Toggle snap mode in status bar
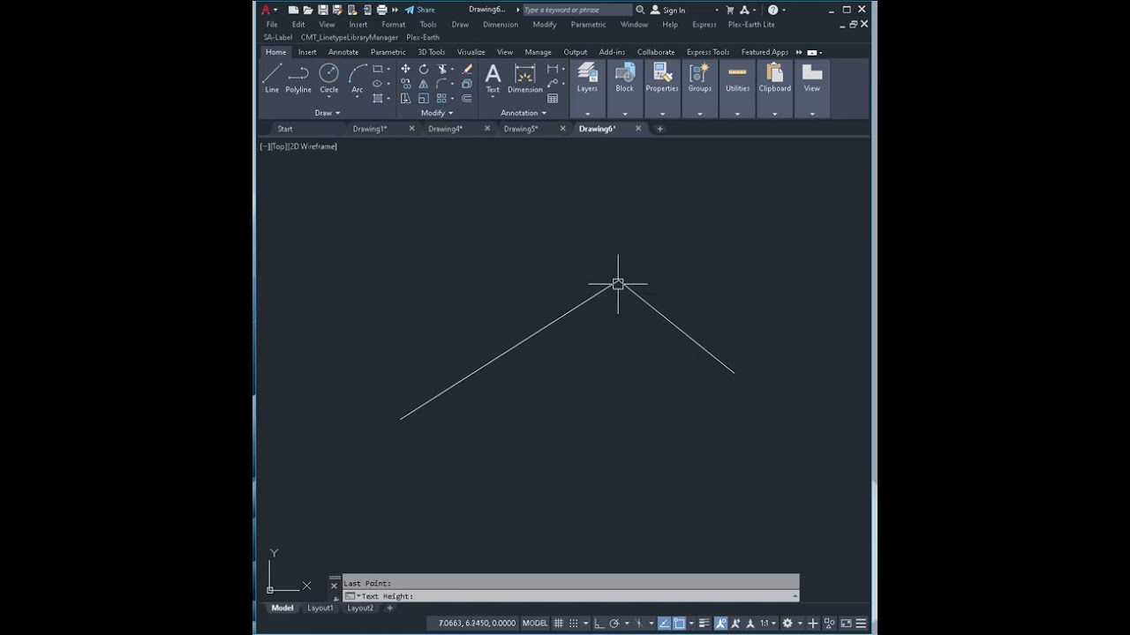The height and width of the screenshot is (635, 1130). point(574,624)
